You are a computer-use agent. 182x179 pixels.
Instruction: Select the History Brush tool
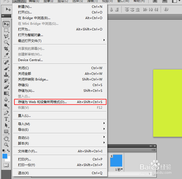pos(6,81)
